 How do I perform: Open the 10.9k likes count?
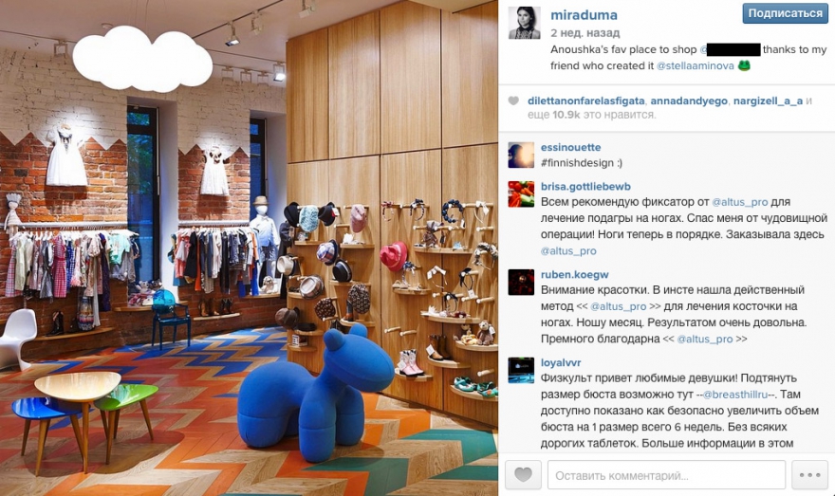click(x=566, y=115)
